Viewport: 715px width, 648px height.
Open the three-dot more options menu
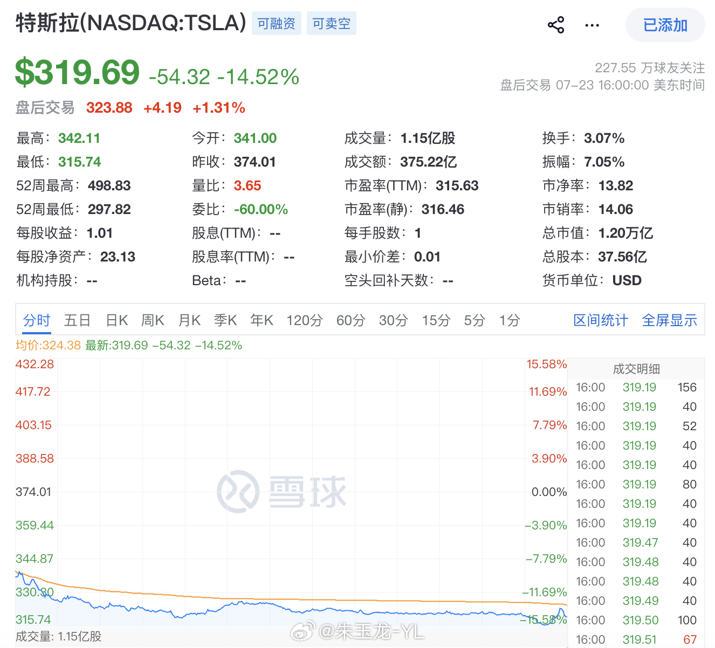click(592, 25)
